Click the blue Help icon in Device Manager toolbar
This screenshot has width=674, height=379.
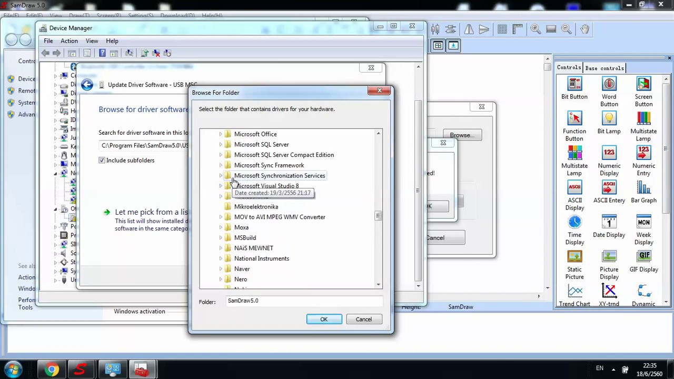pyautogui.click(x=102, y=53)
